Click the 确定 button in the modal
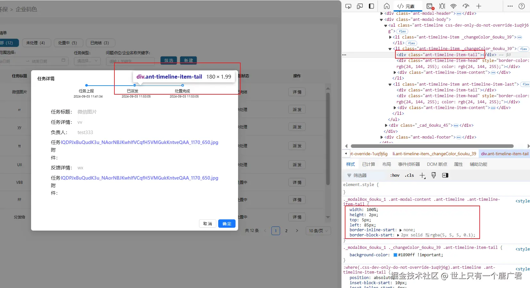 pos(227,224)
